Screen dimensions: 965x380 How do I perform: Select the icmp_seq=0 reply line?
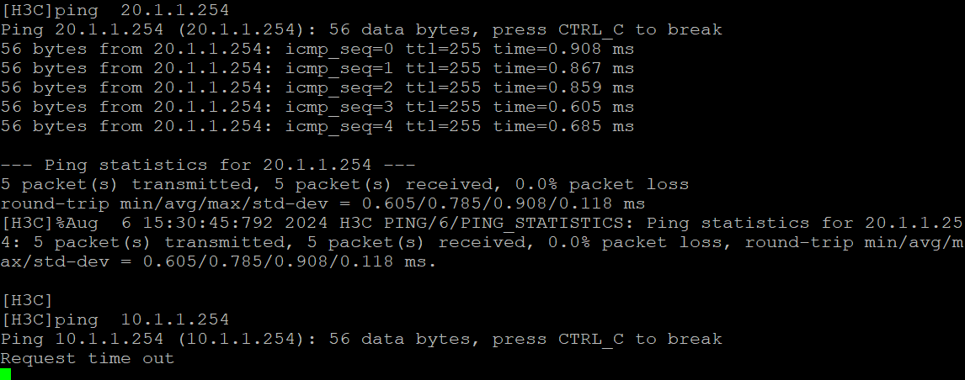click(317, 49)
